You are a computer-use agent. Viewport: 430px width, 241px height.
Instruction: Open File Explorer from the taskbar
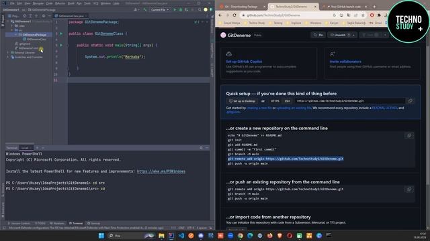161,236
